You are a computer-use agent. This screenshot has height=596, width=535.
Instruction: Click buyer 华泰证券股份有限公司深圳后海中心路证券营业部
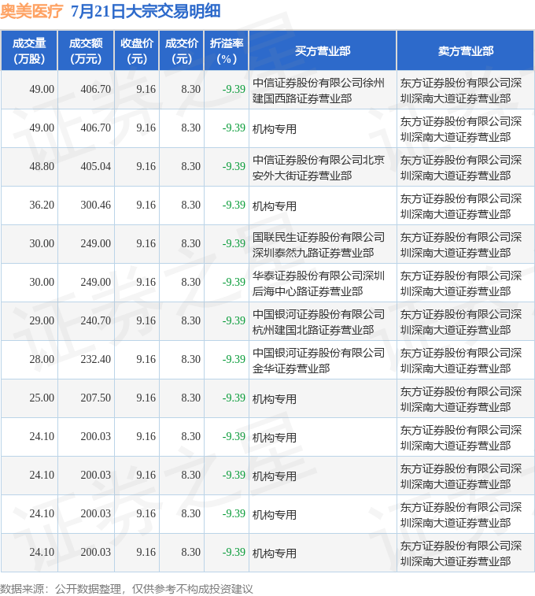[x=319, y=283]
